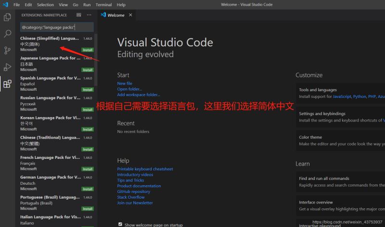Install Russian Language Pack
Screen dimensions: 385x227
pos(88,110)
